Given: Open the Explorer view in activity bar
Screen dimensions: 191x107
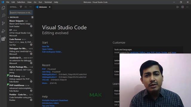Looking at the screenshot, I should (3, 8).
